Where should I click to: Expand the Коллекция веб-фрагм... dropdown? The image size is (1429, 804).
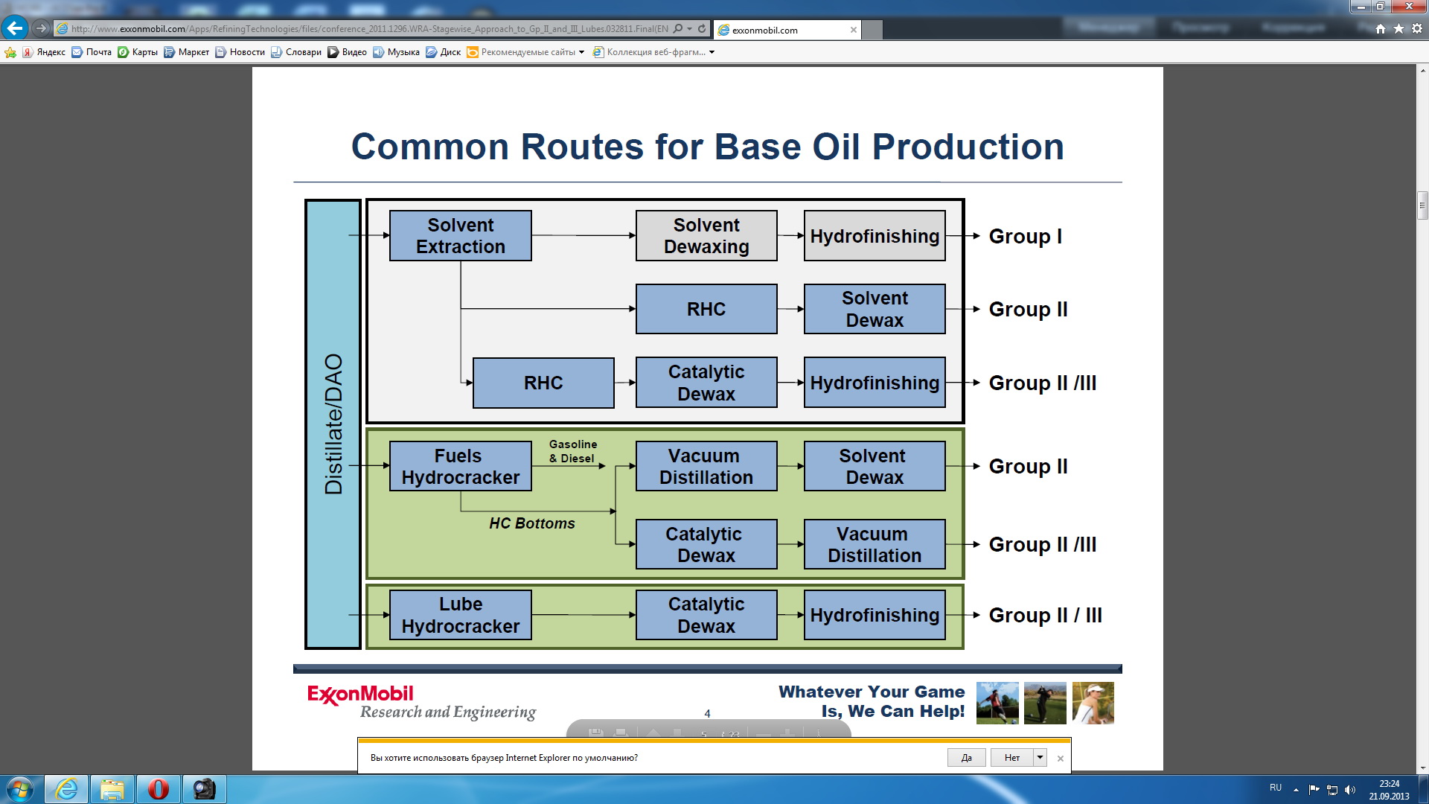[712, 52]
